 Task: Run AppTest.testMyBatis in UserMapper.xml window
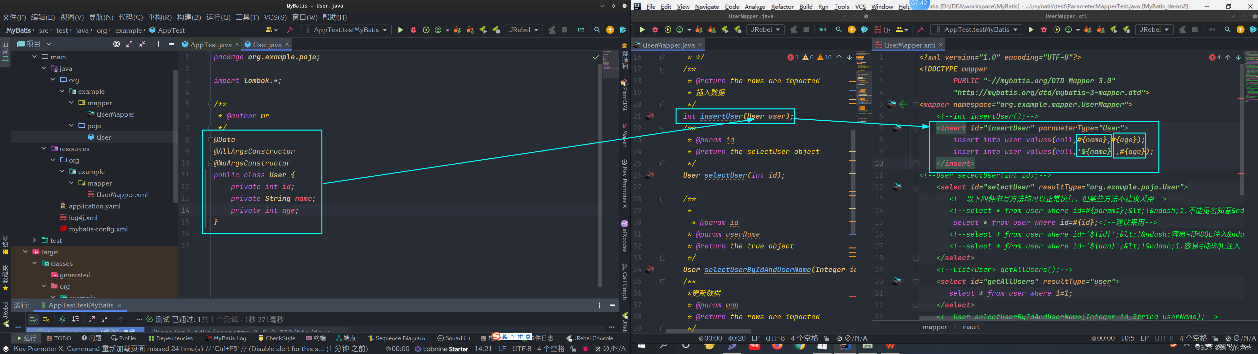tap(1031, 30)
